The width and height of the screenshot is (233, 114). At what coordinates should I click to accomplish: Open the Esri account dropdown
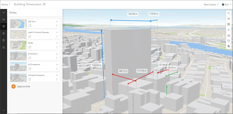point(226,4)
